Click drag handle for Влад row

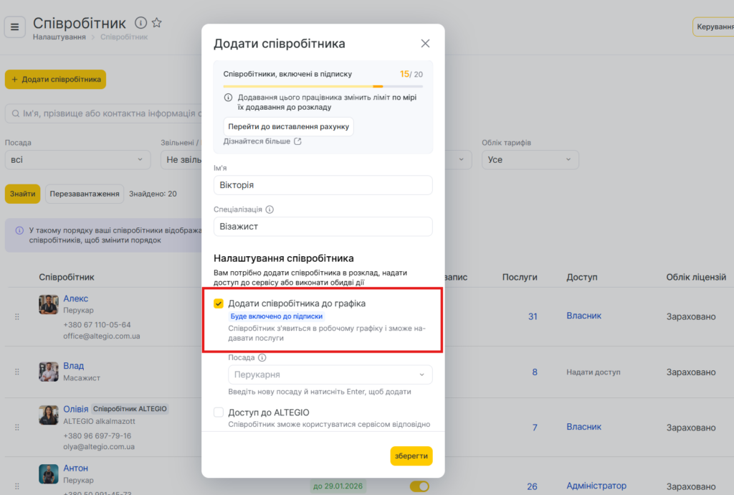tap(17, 372)
